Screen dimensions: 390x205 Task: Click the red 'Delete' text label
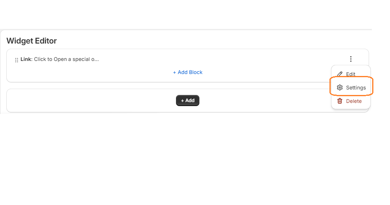click(x=354, y=101)
